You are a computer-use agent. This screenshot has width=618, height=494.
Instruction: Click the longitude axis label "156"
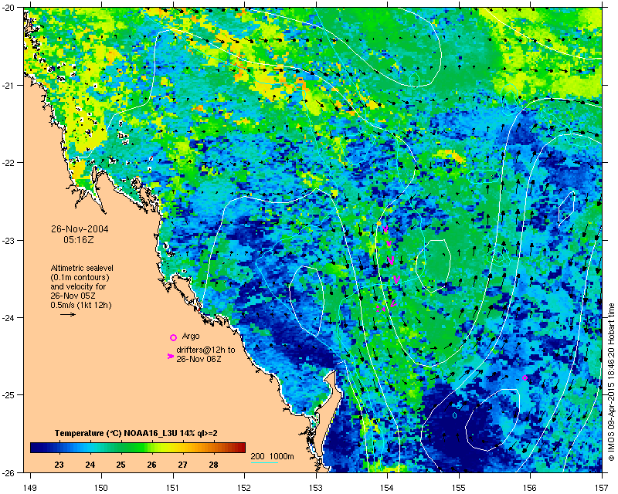tap(531, 488)
